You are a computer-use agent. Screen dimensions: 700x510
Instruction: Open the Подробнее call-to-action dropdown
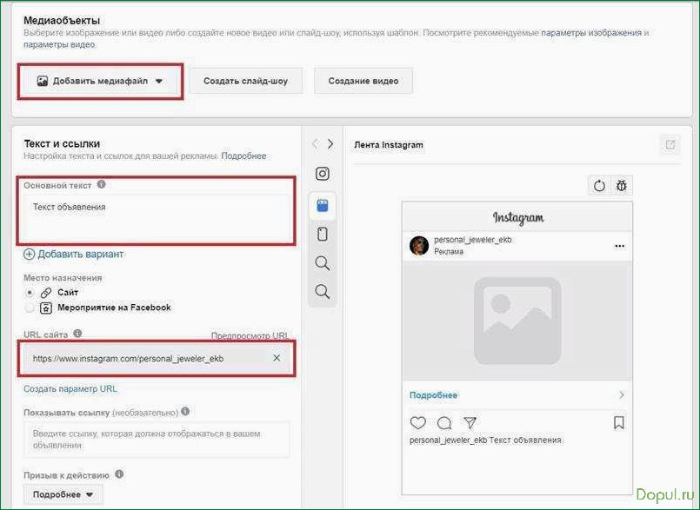63,494
